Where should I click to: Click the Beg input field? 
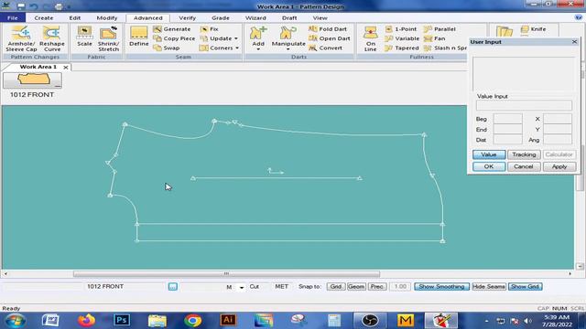pos(508,119)
